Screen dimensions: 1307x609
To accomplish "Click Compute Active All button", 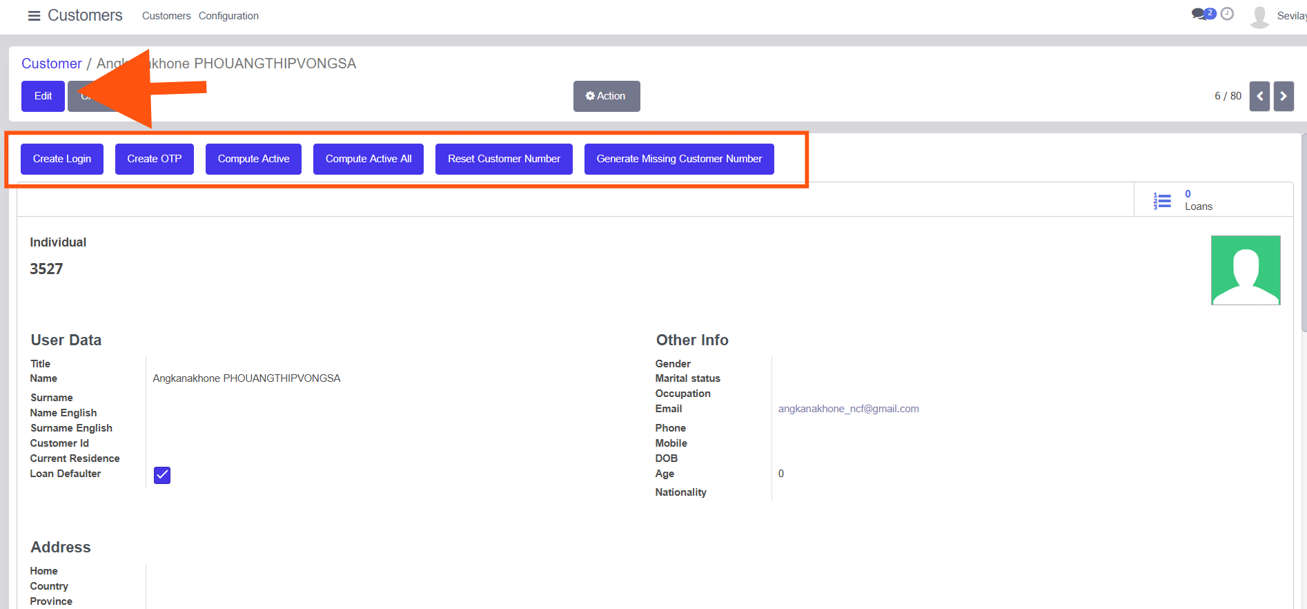I will 368,159.
